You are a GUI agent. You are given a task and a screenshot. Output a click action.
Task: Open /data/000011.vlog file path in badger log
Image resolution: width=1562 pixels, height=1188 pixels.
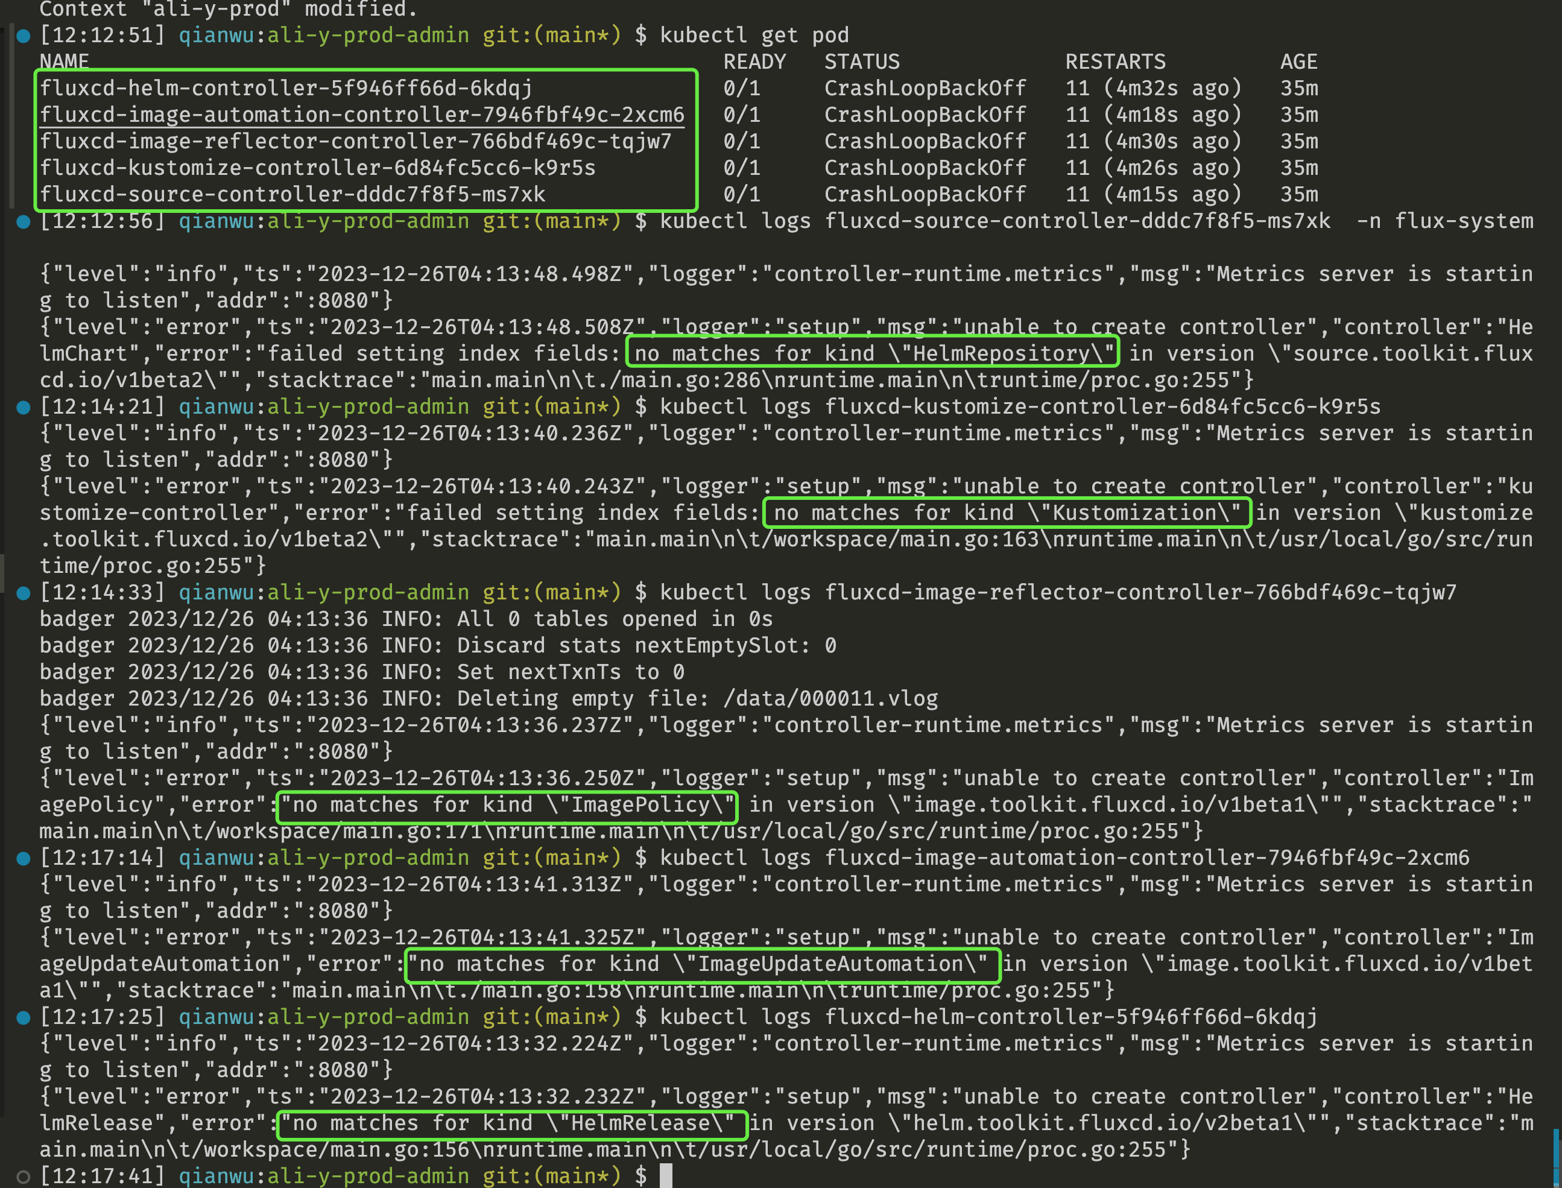click(x=831, y=699)
